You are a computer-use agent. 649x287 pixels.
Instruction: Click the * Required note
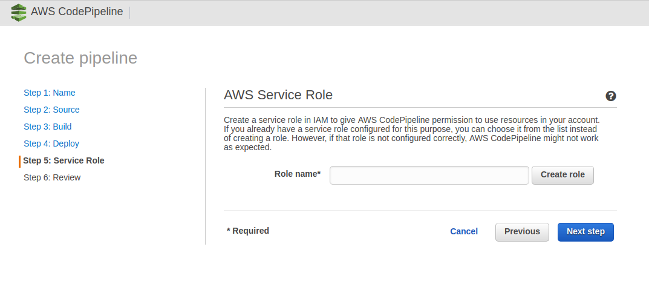coord(248,231)
